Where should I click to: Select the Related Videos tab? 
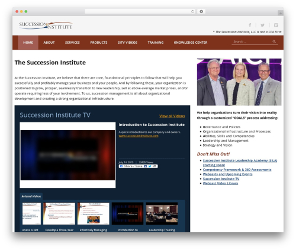[x=31, y=196]
